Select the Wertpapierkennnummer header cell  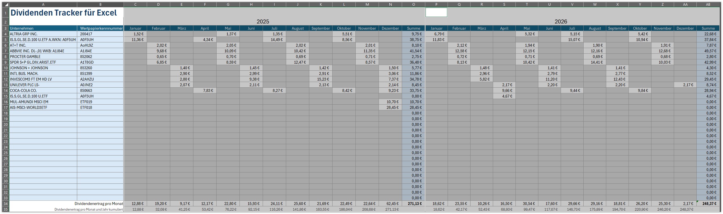coord(100,28)
